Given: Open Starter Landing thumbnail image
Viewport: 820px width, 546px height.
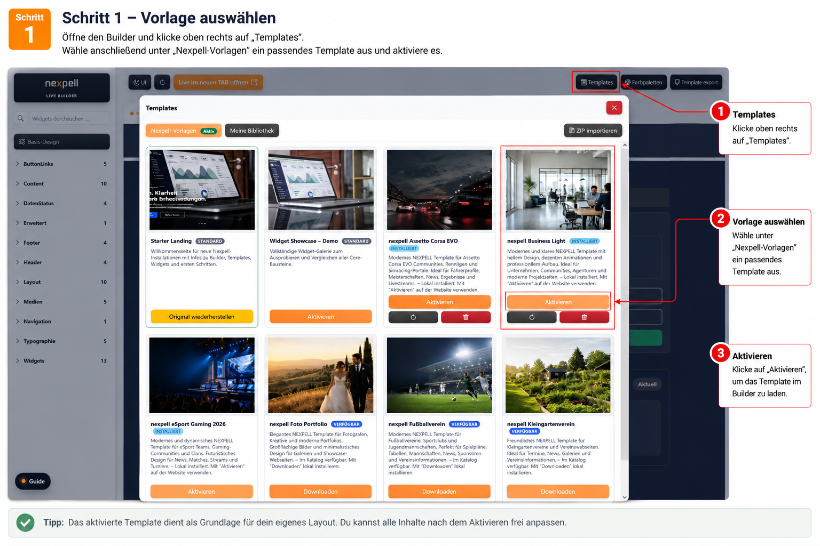Looking at the screenshot, I should (x=202, y=190).
